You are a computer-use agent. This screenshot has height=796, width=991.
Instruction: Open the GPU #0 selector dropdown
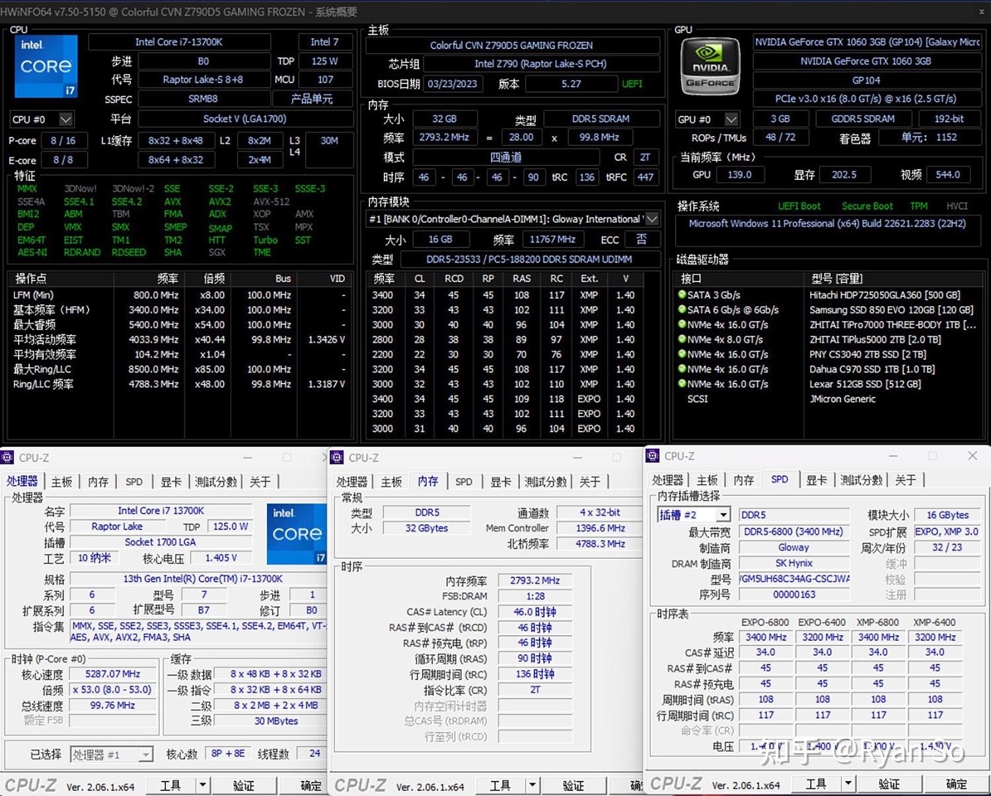point(731,120)
